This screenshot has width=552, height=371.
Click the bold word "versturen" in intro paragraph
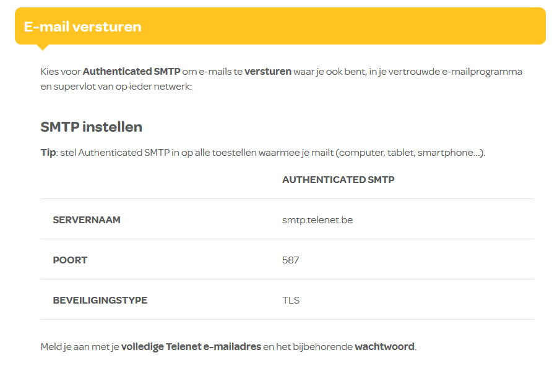pyautogui.click(x=267, y=71)
